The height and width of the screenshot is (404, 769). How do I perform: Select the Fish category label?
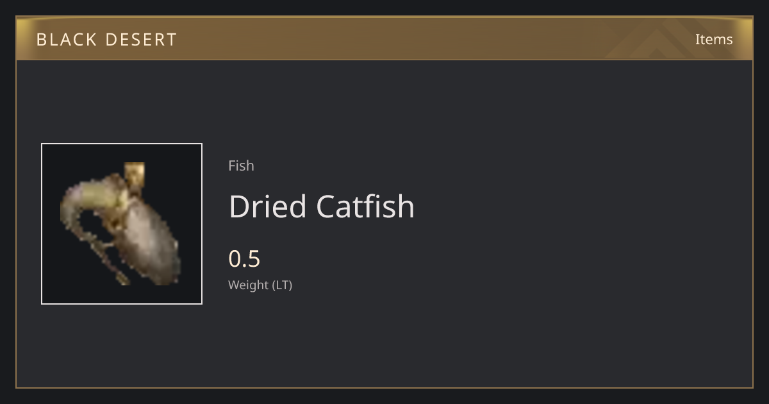pyautogui.click(x=241, y=165)
